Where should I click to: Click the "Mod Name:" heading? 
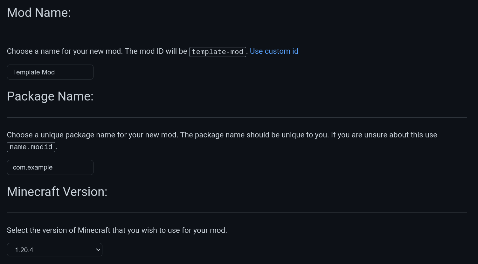click(39, 13)
